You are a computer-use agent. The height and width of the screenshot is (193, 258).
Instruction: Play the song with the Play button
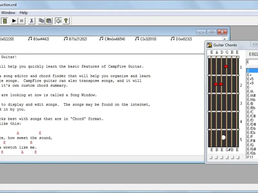click(14, 21)
